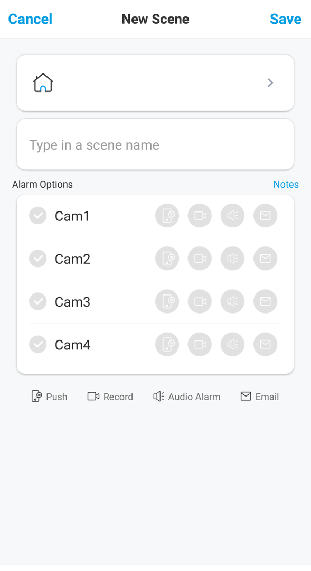Screen dimensions: 311x571
Task: Open scene icon chooser via chevron arrow
Action: click(x=270, y=83)
